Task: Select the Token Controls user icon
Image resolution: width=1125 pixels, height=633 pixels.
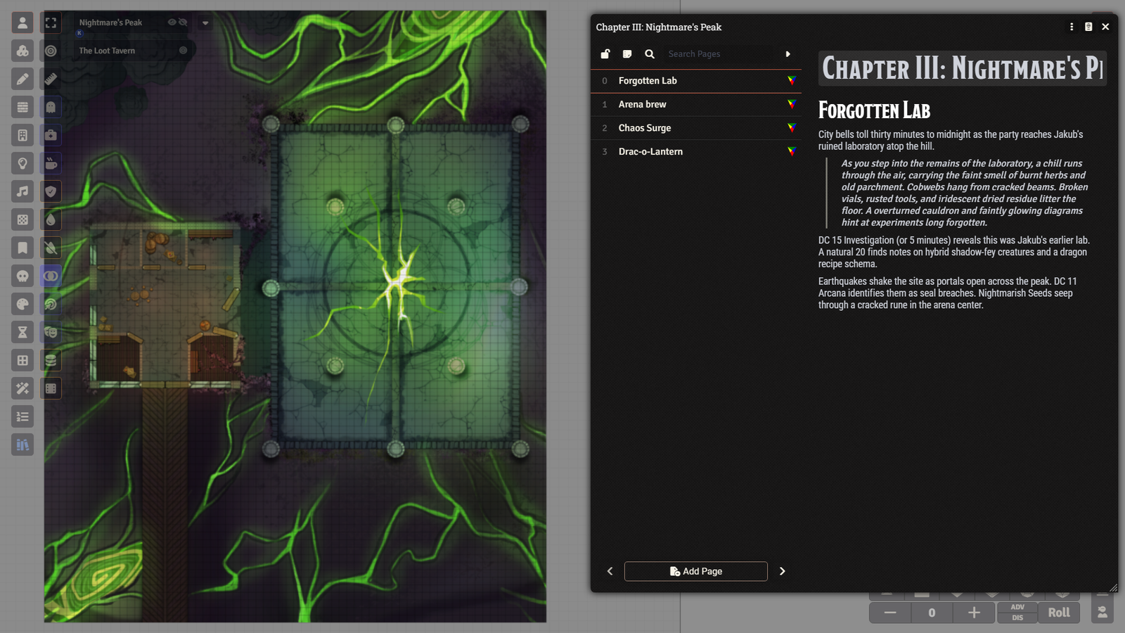Action: pyautogui.click(x=22, y=23)
